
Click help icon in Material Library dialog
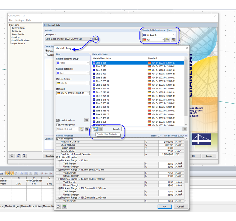pos(58,206)
